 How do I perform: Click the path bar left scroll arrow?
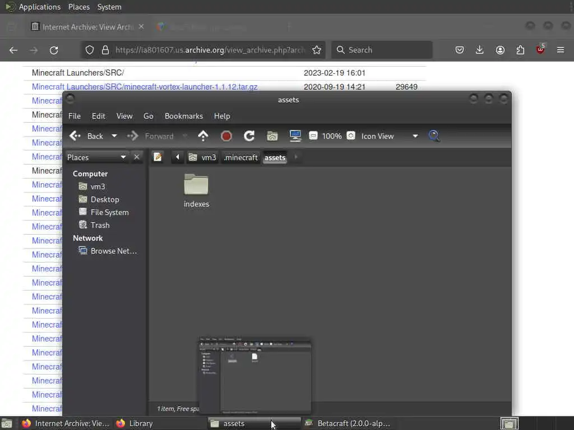tap(178, 157)
